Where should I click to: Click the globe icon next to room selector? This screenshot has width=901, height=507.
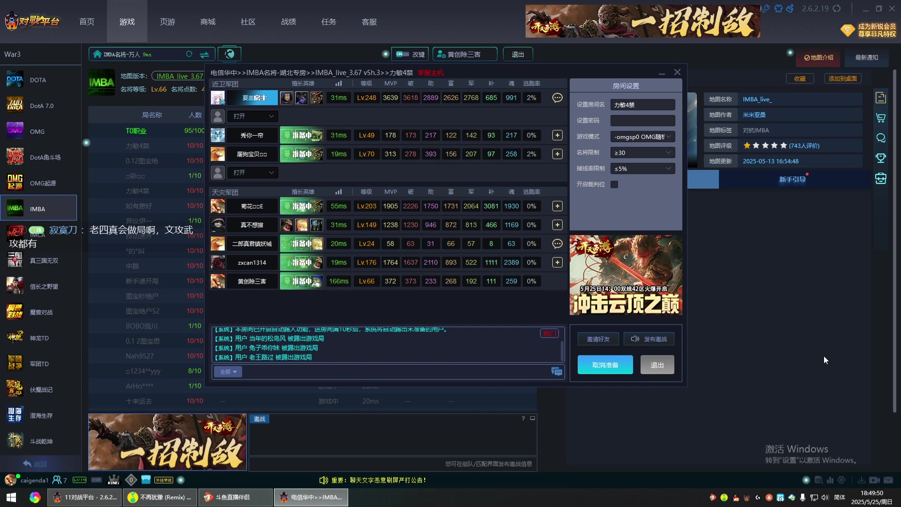[x=229, y=54]
